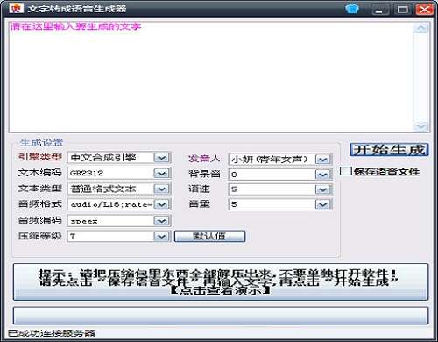The height and width of the screenshot is (342, 438).
Task: Open the 音量 volume dropdown
Action: [323, 204]
